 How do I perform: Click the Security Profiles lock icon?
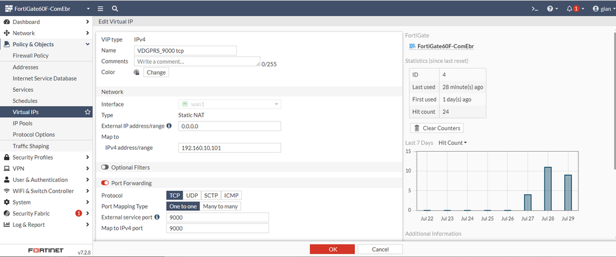[x=6, y=157]
